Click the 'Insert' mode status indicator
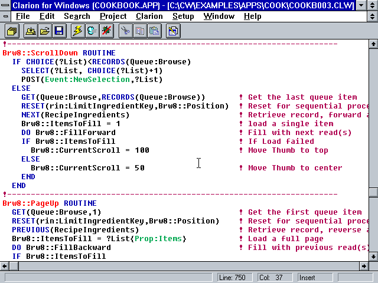The height and width of the screenshot is (283, 378). pyautogui.click(x=315, y=278)
